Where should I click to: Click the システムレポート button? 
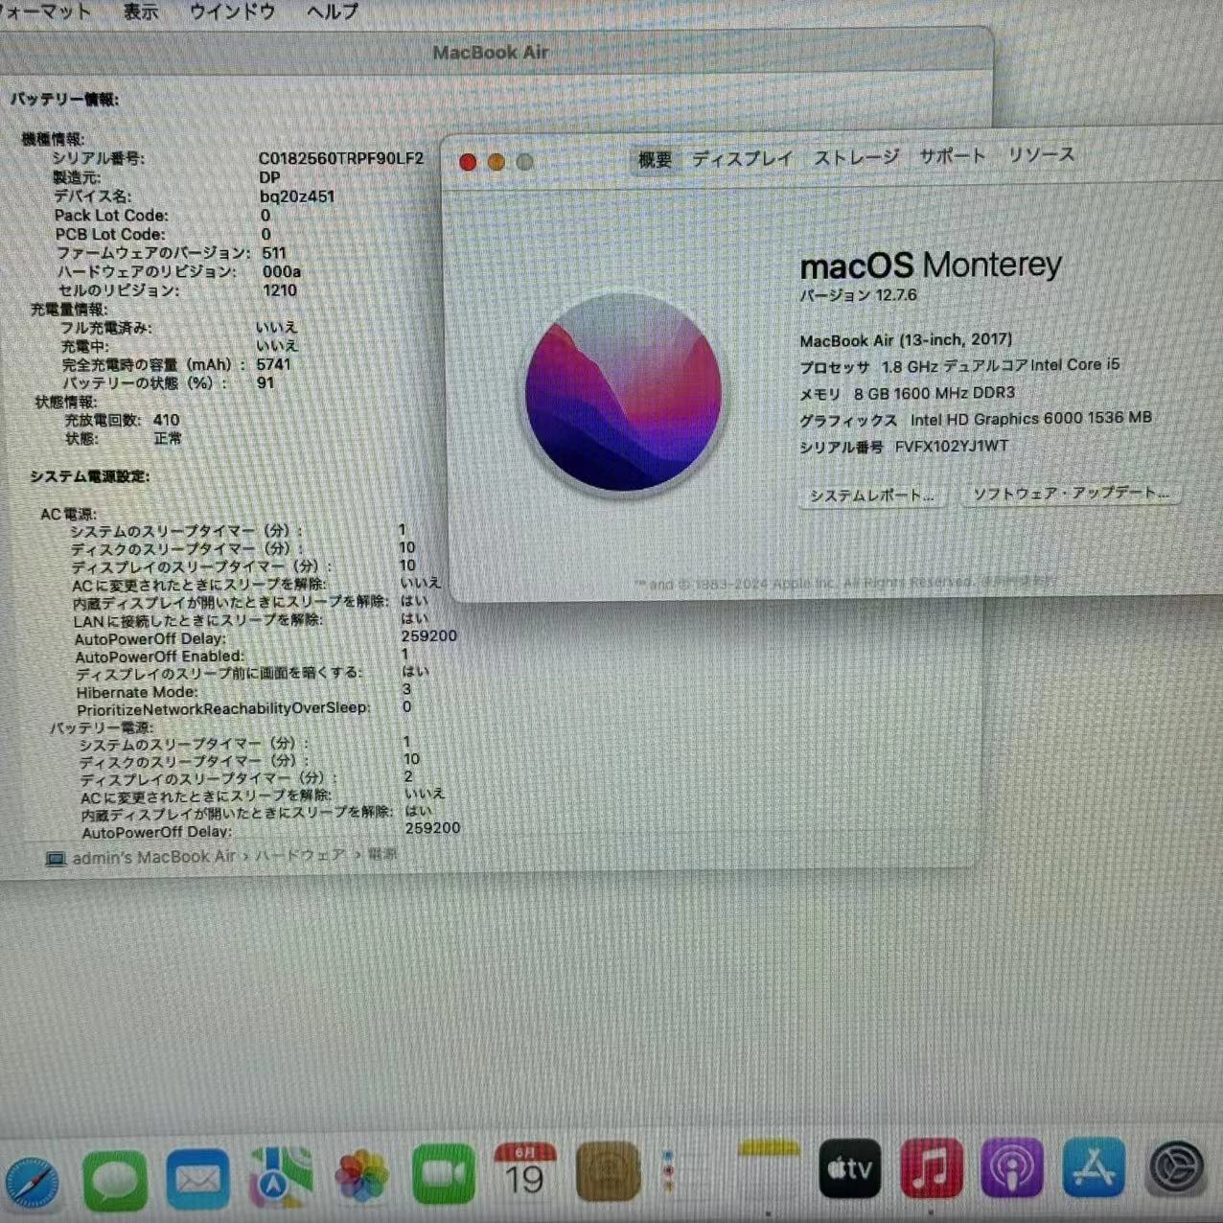click(871, 495)
